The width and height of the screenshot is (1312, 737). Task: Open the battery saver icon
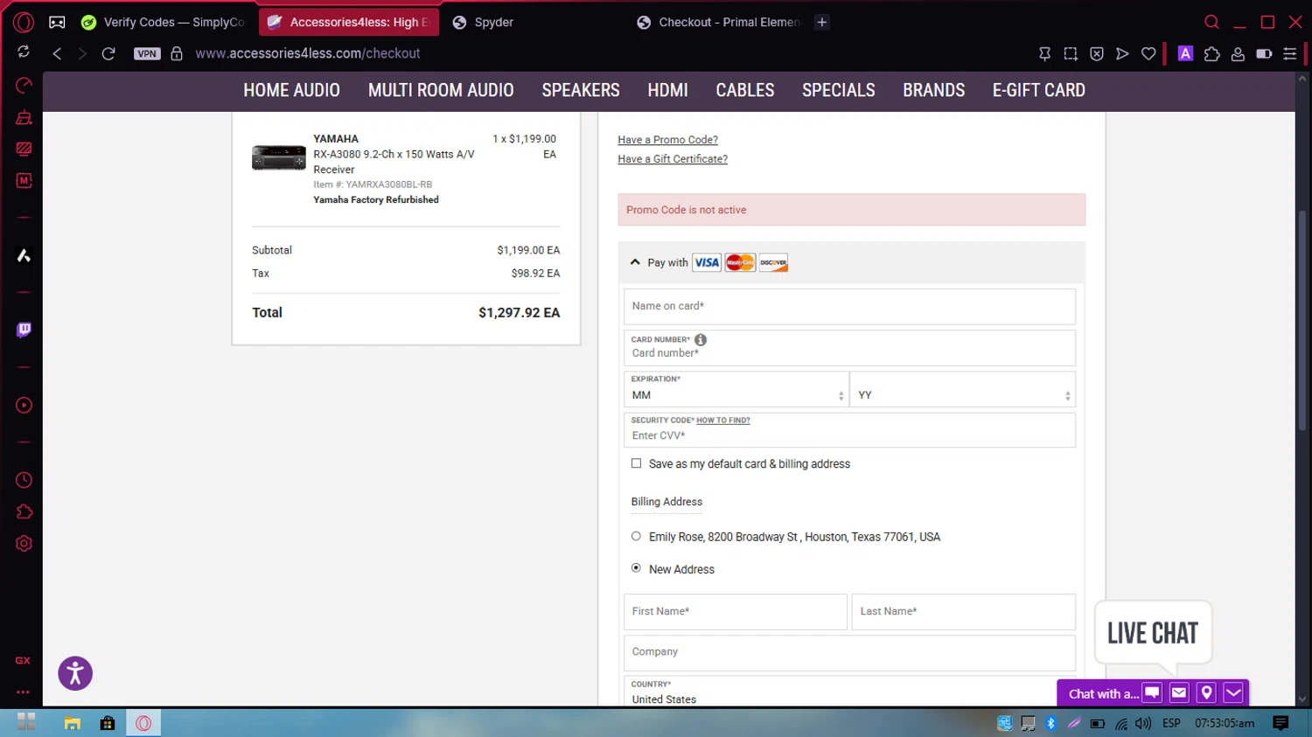1264,53
